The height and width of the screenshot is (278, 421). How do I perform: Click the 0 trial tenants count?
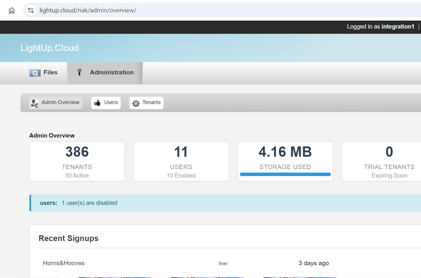coord(389,152)
